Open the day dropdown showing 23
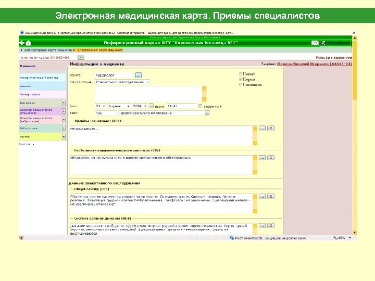 click(101, 106)
